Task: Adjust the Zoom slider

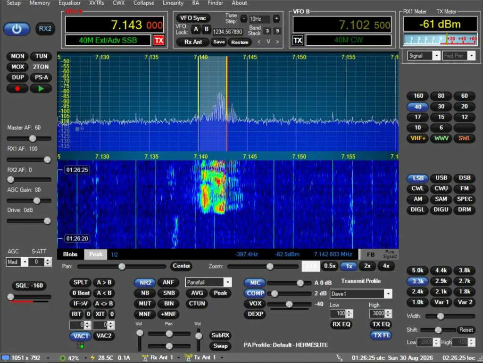Action: pos(263,267)
